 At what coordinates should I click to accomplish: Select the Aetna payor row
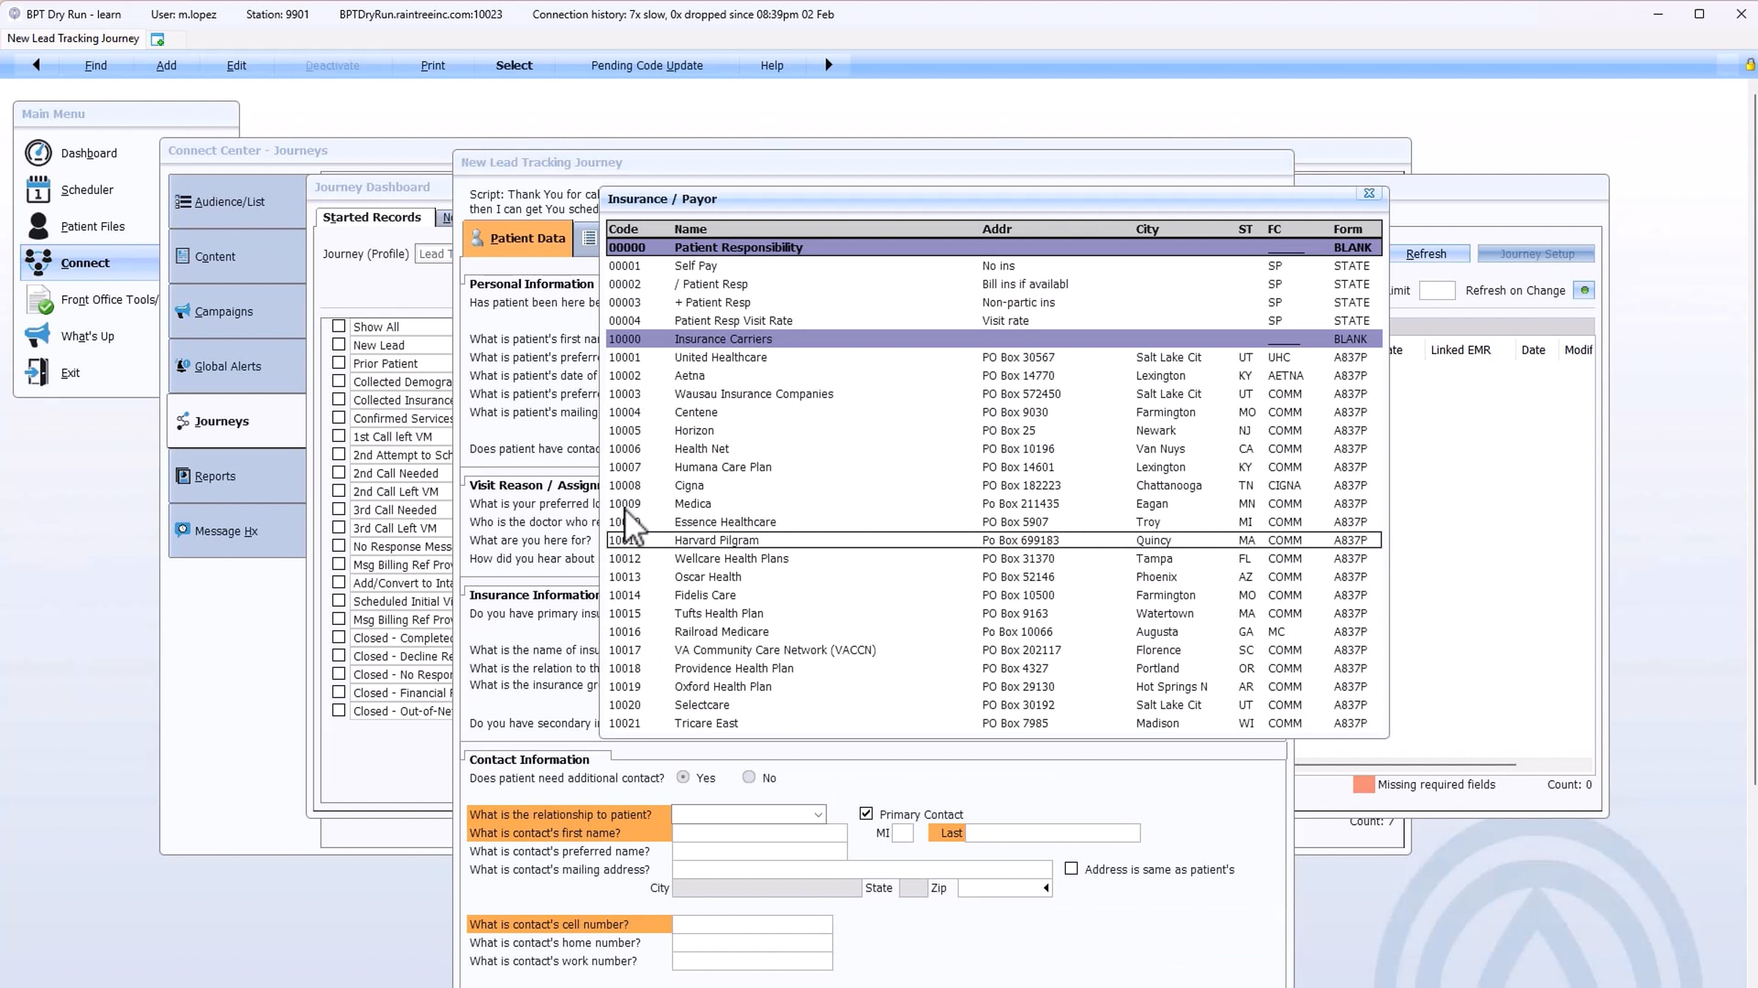click(994, 375)
